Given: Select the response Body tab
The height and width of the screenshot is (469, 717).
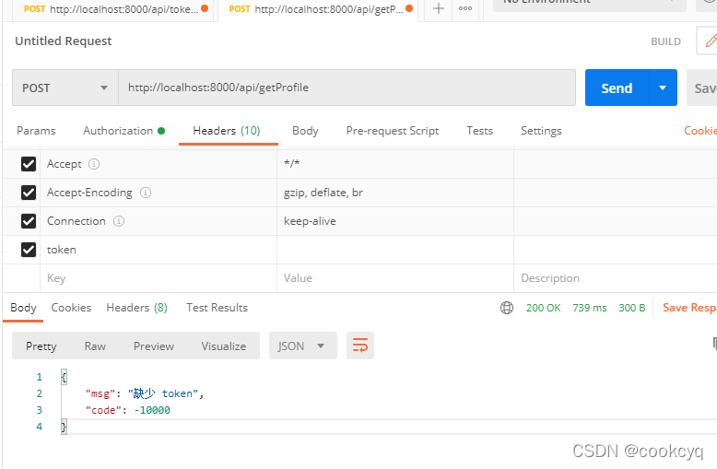Looking at the screenshot, I should (23, 308).
